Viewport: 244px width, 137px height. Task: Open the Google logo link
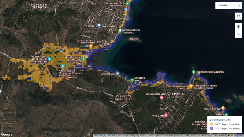coord(6,134)
